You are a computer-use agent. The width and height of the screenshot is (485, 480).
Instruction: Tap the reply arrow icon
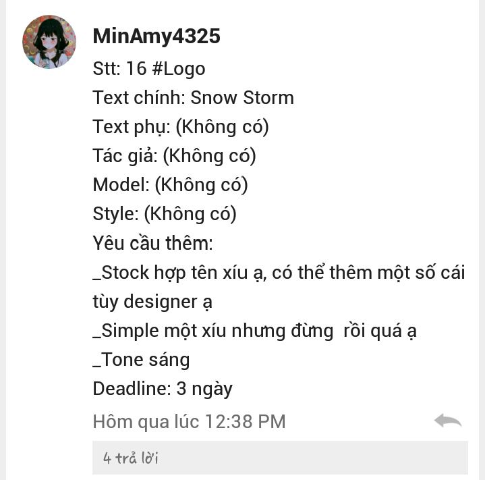448,421
